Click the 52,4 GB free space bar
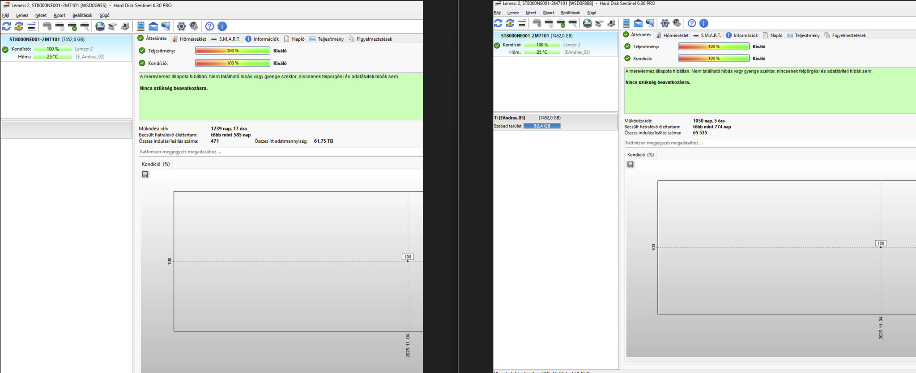This screenshot has height=373, width=916. coord(542,126)
